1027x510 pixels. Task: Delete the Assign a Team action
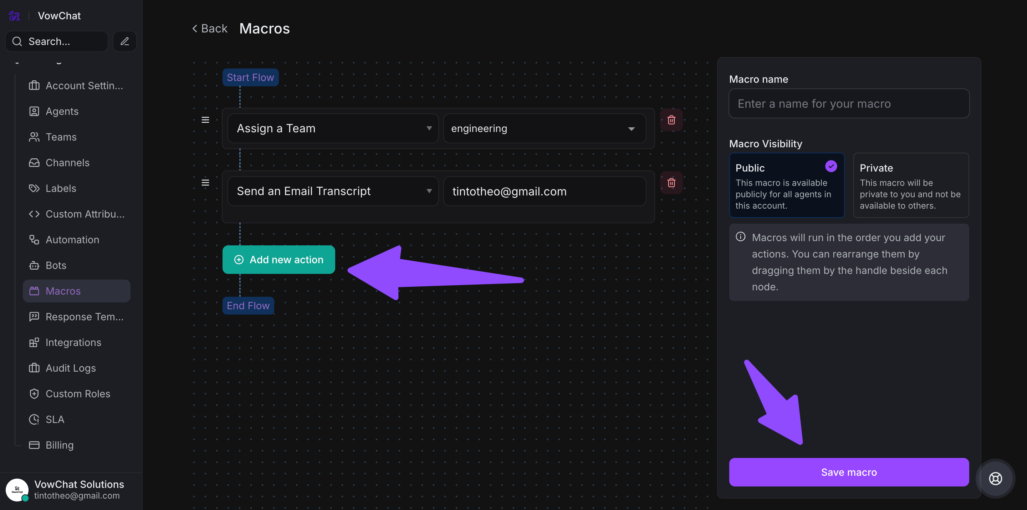[671, 119]
